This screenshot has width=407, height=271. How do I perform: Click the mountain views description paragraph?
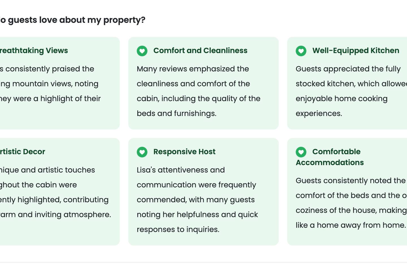49,84
